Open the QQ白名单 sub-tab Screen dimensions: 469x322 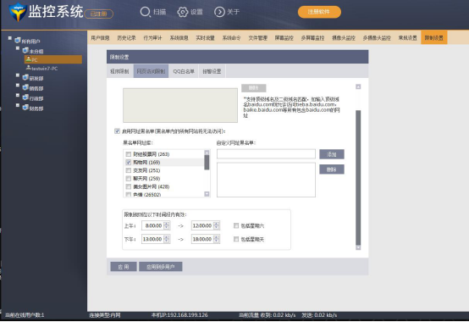(184, 71)
